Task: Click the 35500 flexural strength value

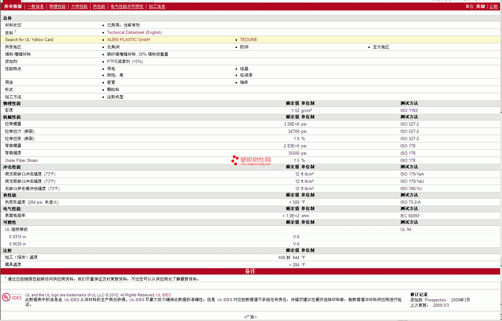Action: click(294, 153)
